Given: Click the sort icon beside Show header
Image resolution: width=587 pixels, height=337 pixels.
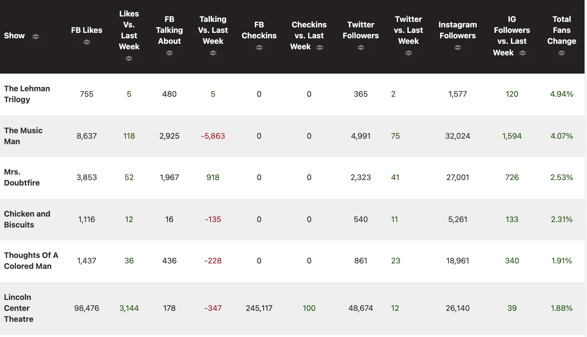Looking at the screenshot, I should [x=35, y=36].
